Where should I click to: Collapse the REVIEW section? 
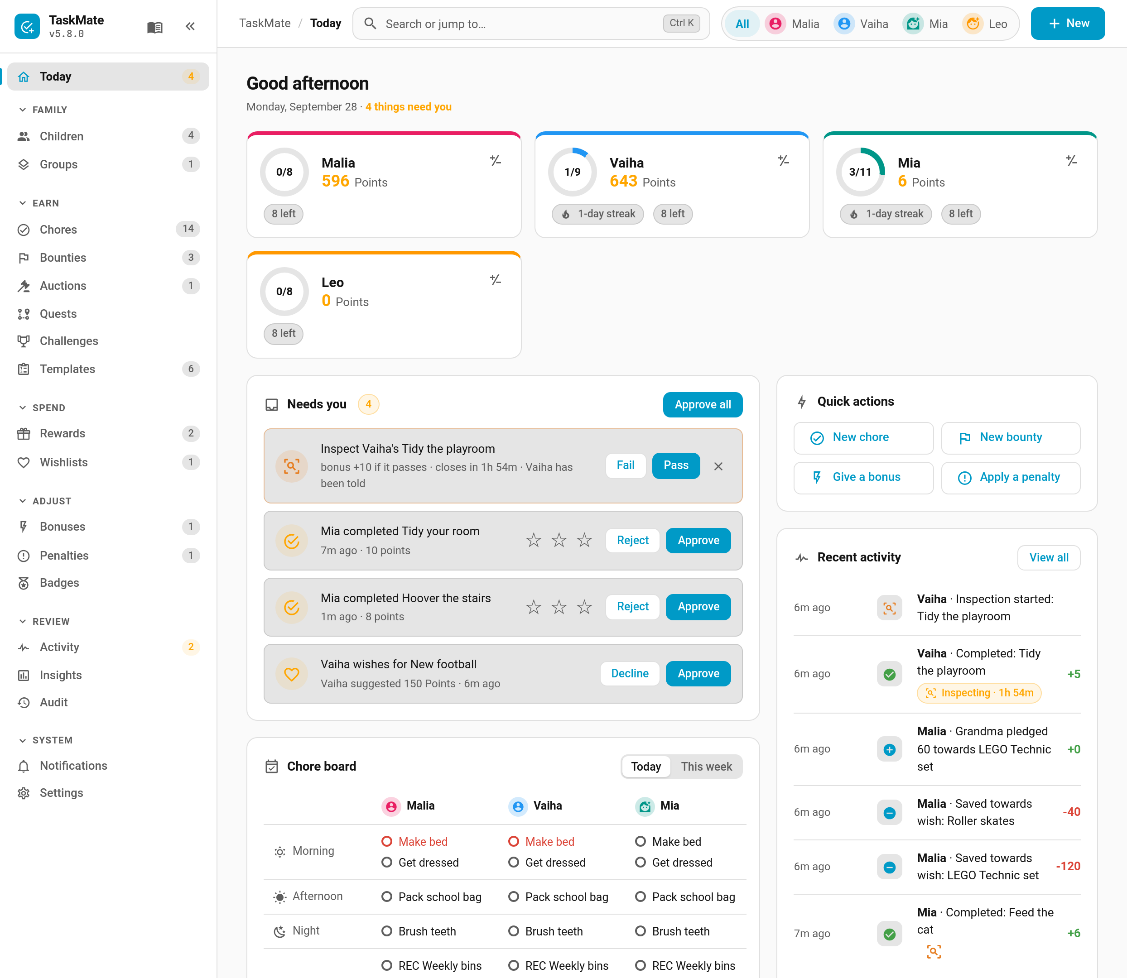pyautogui.click(x=44, y=622)
